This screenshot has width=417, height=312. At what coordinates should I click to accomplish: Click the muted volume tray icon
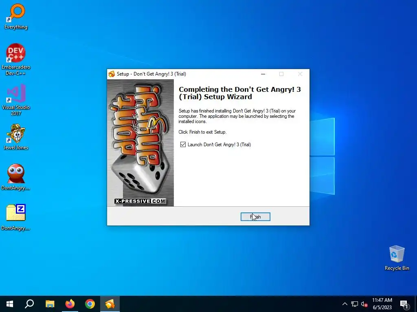[364, 304]
